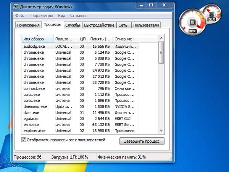Click the memory meter gadget showing 31%

tap(212, 14)
